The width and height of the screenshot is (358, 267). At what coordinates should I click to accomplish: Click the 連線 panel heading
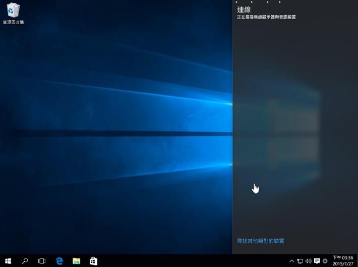(x=244, y=10)
